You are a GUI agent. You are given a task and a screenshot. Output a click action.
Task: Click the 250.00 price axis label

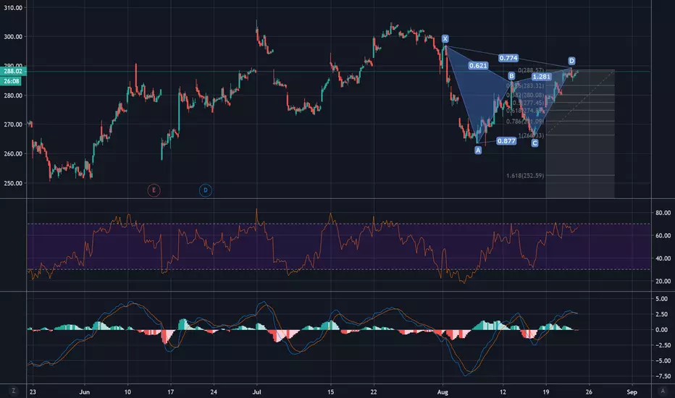pyautogui.click(x=13, y=183)
